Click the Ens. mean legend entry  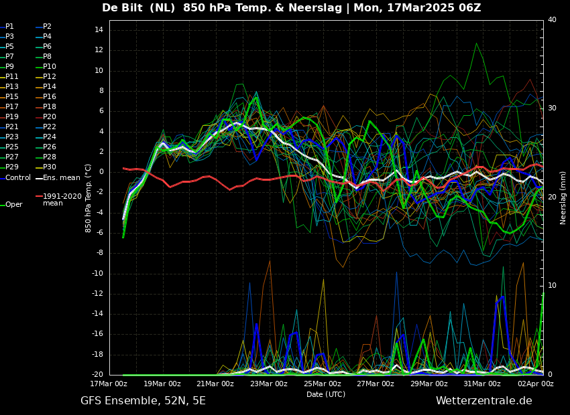point(58,178)
